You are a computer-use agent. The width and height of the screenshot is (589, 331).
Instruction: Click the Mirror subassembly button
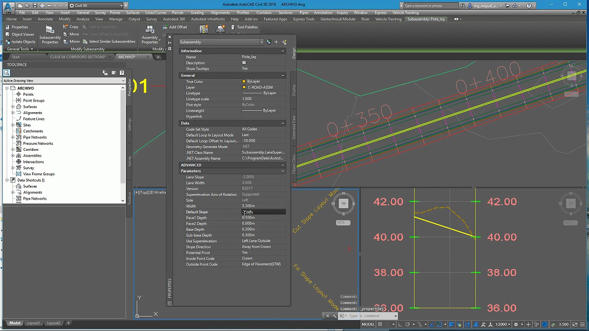72,41
